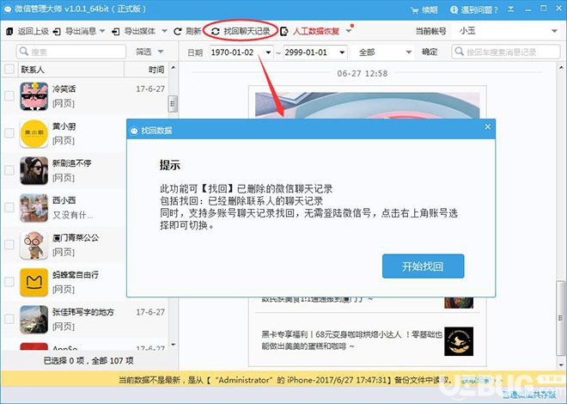
Task: Click the 遇到问题 help icon
Action: coord(454,9)
